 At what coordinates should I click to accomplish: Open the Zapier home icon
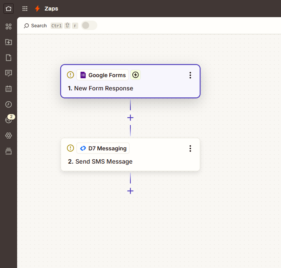(x=9, y=9)
